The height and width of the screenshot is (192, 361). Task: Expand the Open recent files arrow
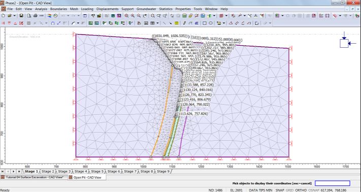tap(14, 16)
